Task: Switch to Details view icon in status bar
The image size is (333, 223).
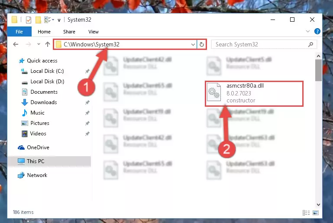Action: 306,213
